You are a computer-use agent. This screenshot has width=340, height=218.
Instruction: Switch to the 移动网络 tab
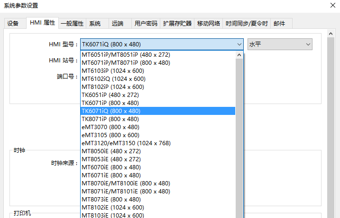pyautogui.click(x=209, y=23)
